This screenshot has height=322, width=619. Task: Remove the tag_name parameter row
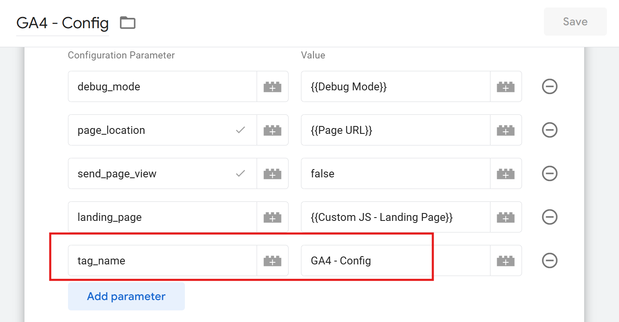550,261
